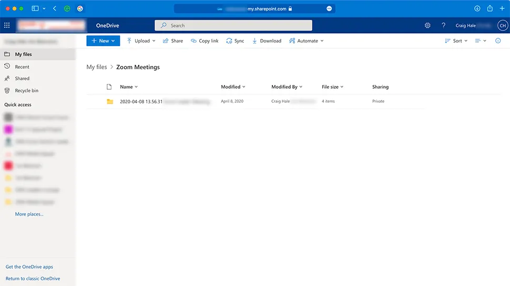The image size is (510, 286).
Task: Open the Upload dropdown menu
Action: [x=141, y=41]
